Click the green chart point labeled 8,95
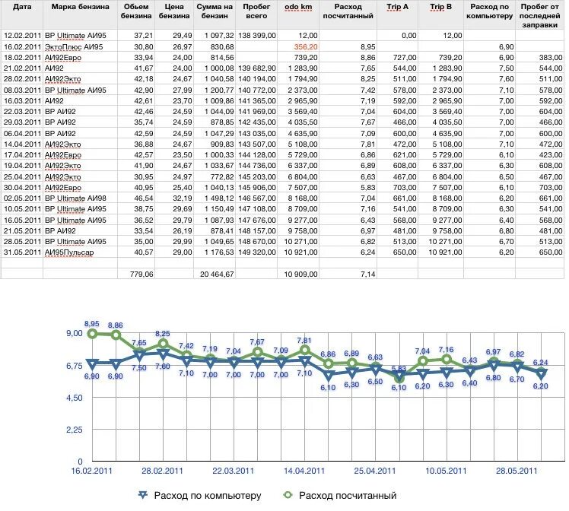The height and width of the screenshot is (511, 569). (x=93, y=334)
